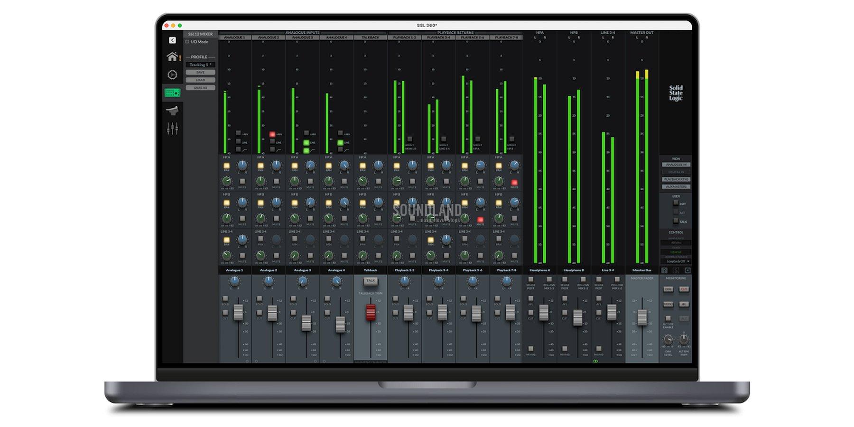Toggle MONO at bottom of Line 3-4 output

coord(599,349)
